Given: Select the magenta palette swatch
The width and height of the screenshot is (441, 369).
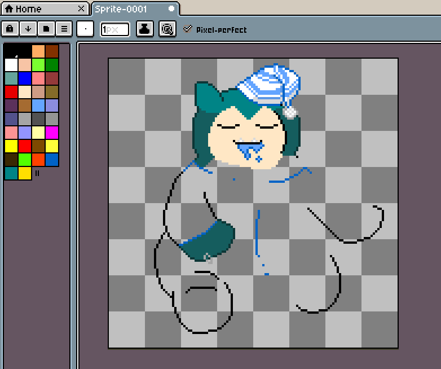Looking at the screenshot, I should point(52,132).
